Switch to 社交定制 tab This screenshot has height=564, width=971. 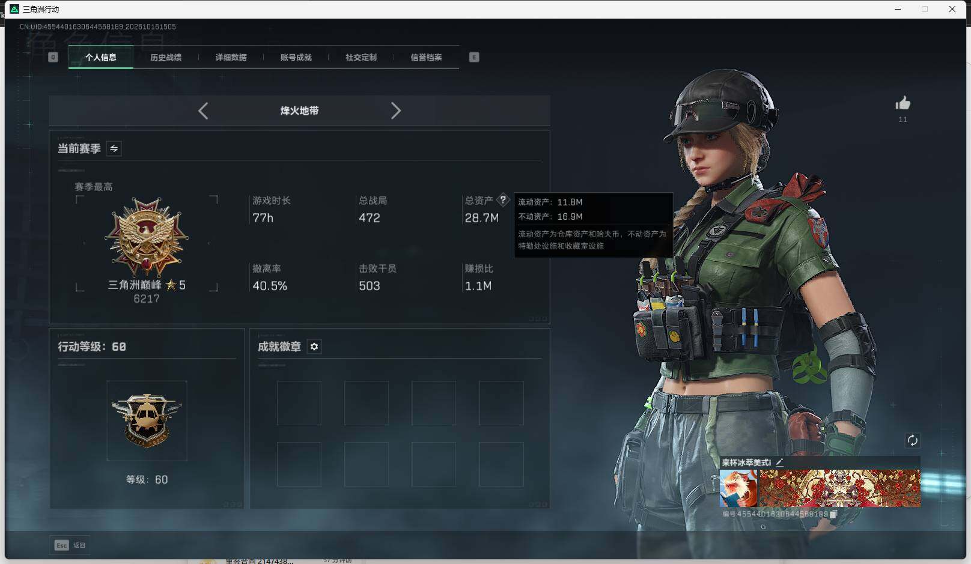pyautogui.click(x=361, y=57)
